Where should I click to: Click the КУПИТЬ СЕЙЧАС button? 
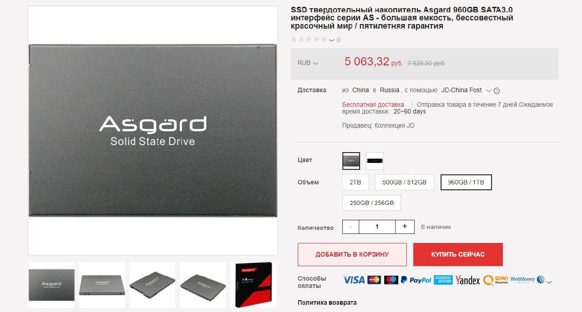pos(458,254)
